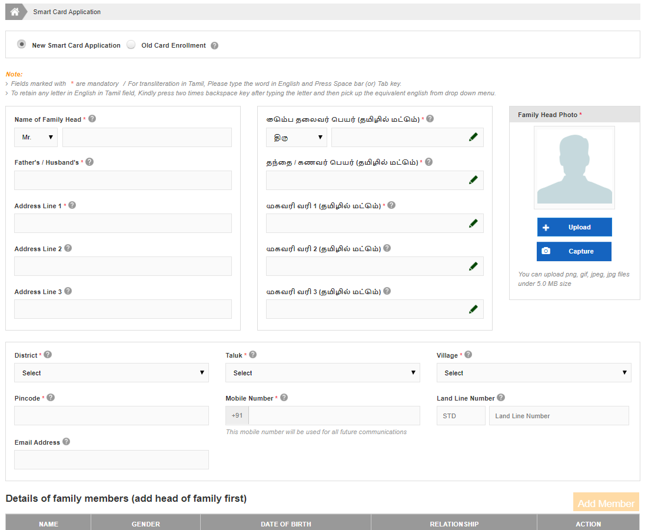This screenshot has width=648, height=530.
Task: Open help tooltip beside District
Action: (x=48, y=354)
